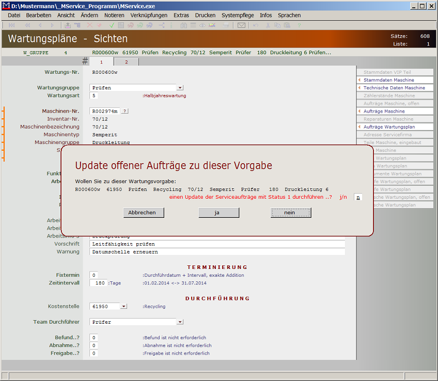Click the envelope mail icon in toolbar
The height and width of the screenshot is (381, 438).
[241, 25]
